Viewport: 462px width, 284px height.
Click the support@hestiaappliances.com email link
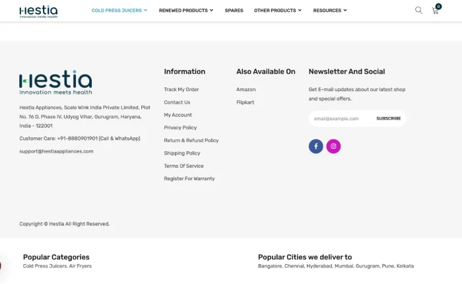tap(56, 151)
